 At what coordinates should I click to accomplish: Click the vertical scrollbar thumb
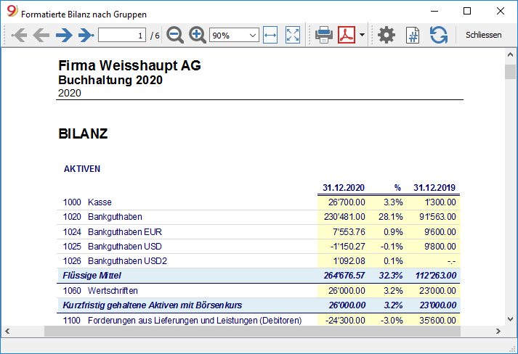[x=510, y=72]
